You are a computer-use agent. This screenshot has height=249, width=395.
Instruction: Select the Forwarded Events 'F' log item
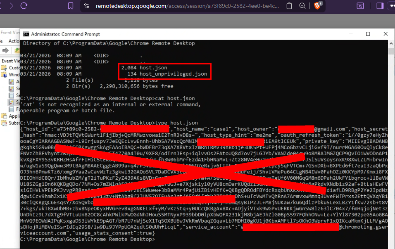click(14, 109)
